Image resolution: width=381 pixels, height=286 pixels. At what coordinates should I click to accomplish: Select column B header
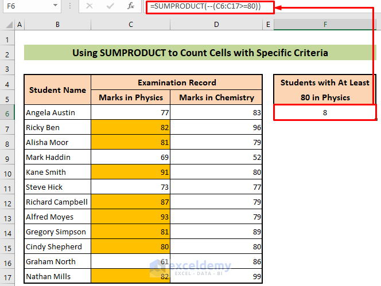point(57,25)
